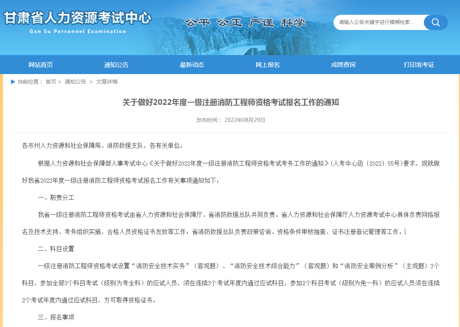Screen dimensions: 460x327
Task: Go to 通知公告 in the navigation bar
Action: [116, 65]
